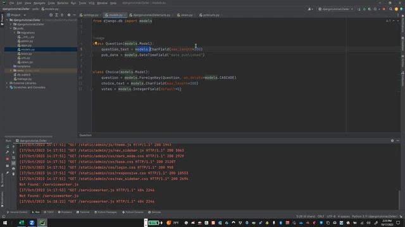Click the CRLF line separator status entry

321,216
